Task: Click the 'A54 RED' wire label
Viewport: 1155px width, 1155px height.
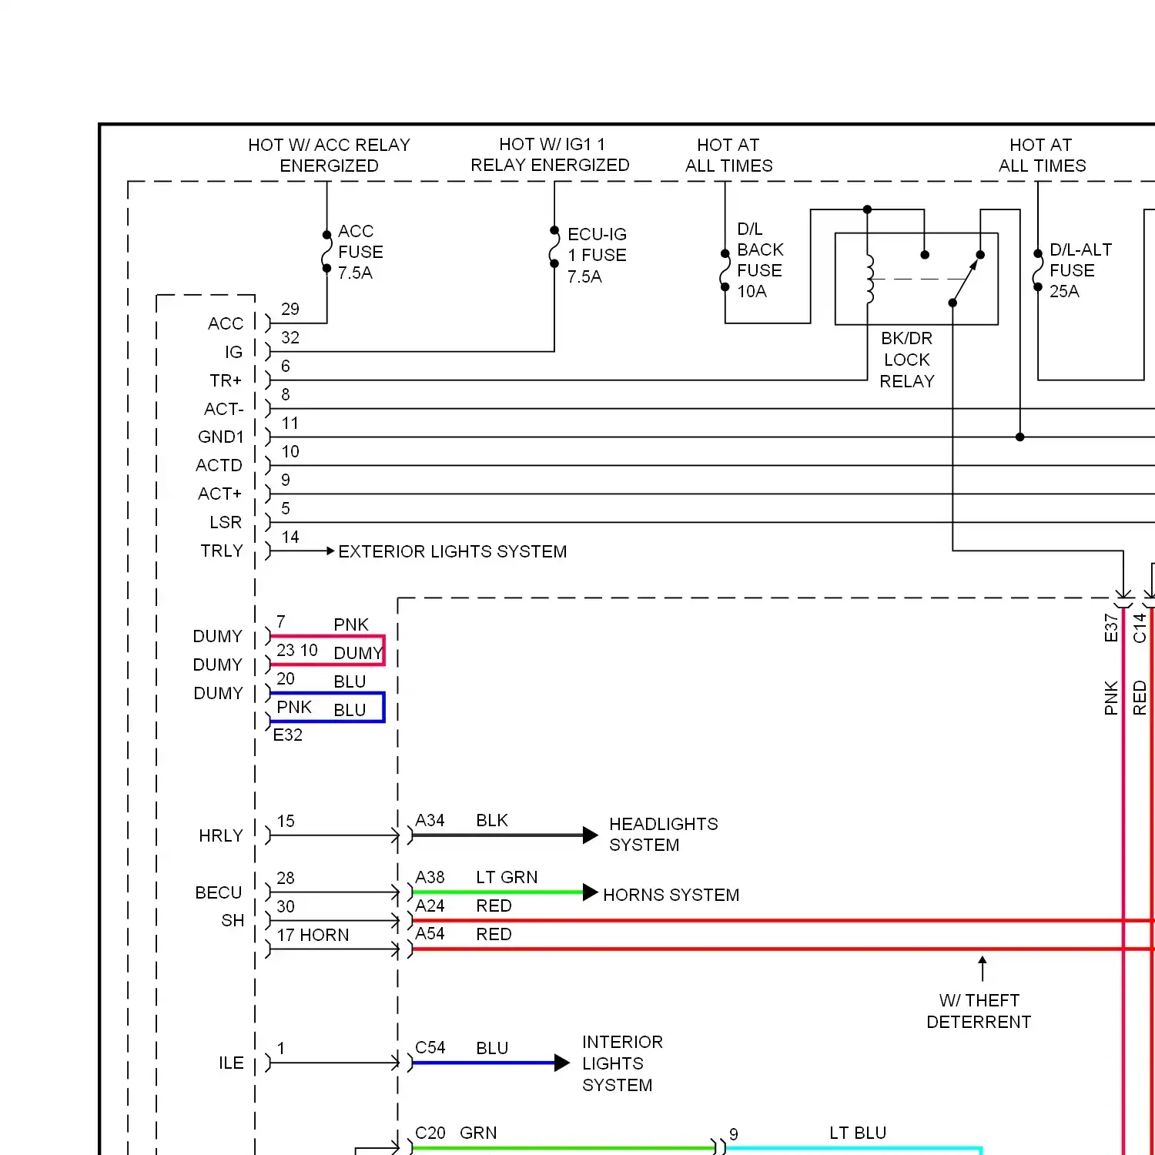Action: click(463, 935)
